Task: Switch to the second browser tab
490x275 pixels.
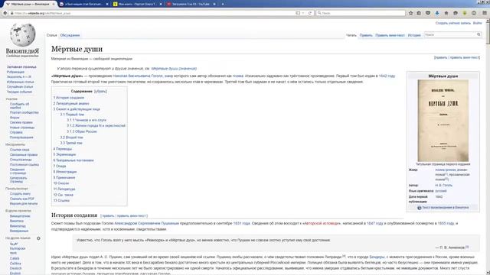Action: click(x=83, y=4)
